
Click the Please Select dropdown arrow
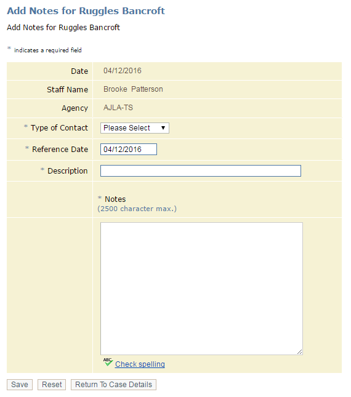pyautogui.click(x=163, y=128)
